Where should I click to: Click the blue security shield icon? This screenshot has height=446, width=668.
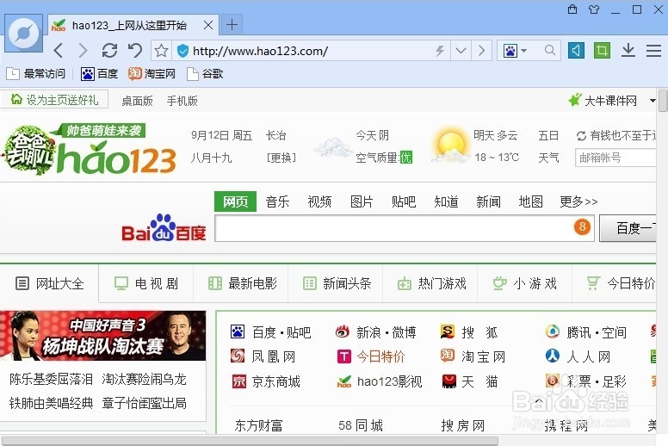[182, 51]
